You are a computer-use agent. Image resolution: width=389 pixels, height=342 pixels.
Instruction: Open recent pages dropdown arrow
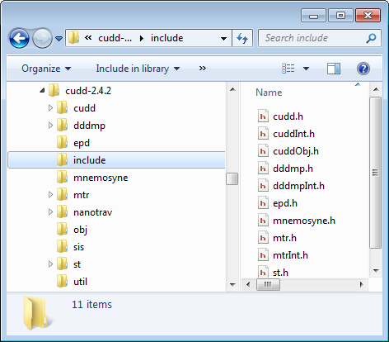[x=59, y=39]
